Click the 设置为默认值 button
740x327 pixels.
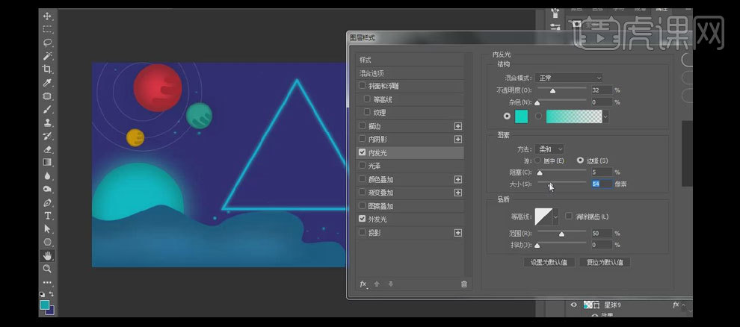(x=549, y=263)
